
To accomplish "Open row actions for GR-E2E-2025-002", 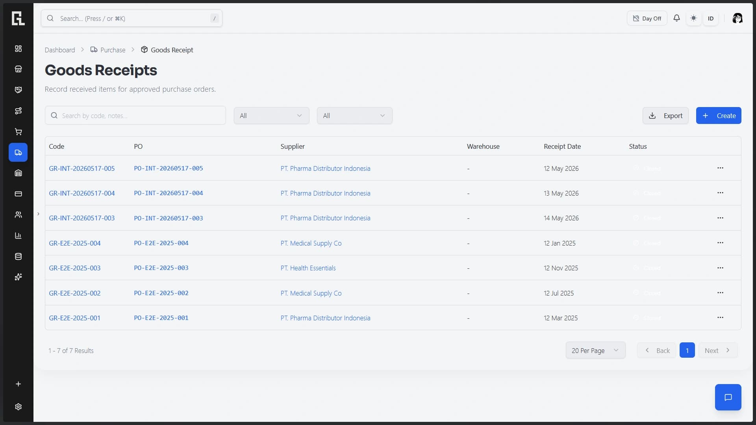I will (720, 293).
